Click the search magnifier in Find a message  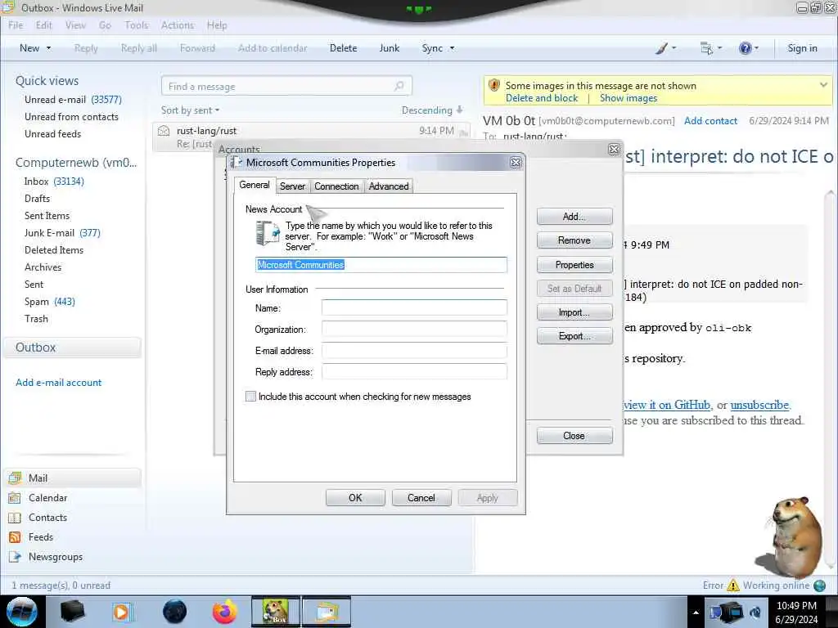coord(399,86)
